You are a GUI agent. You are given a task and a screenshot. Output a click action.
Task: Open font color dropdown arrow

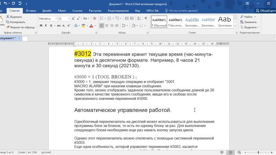point(95,26)
